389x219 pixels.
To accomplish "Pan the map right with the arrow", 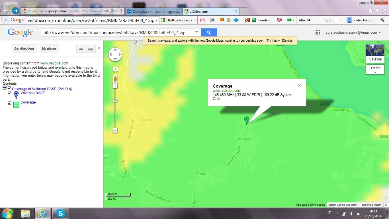I will [x=120, y=54].
